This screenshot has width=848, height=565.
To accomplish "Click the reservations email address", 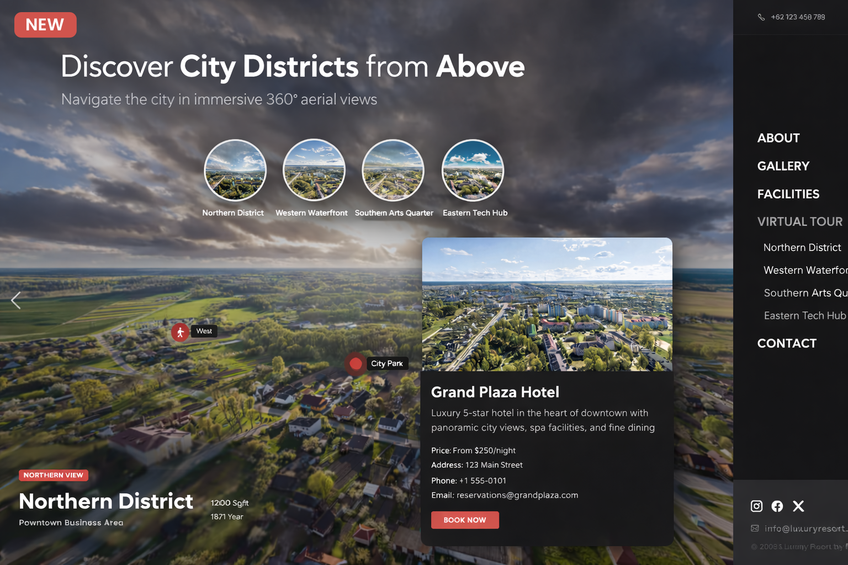I will click(517, 495).
